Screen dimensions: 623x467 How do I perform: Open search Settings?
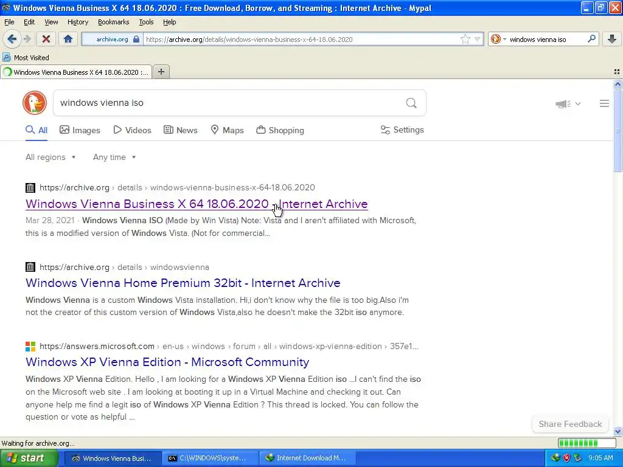402,130
